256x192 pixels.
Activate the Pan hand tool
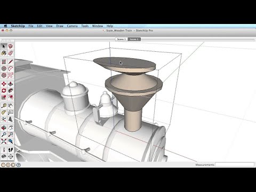click(11, 128)
